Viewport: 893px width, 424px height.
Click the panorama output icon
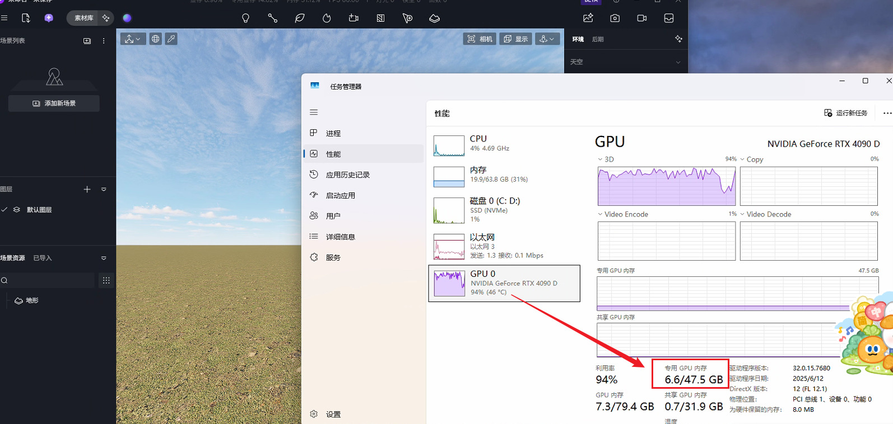coord(669,18)
